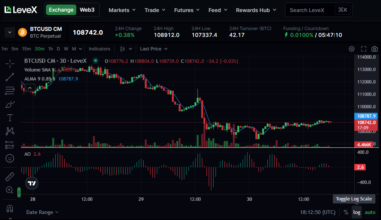The height and width of the screenshot is (220, 381).
Task: Select the crosshair cursor tool
Action: pos(10,64)
